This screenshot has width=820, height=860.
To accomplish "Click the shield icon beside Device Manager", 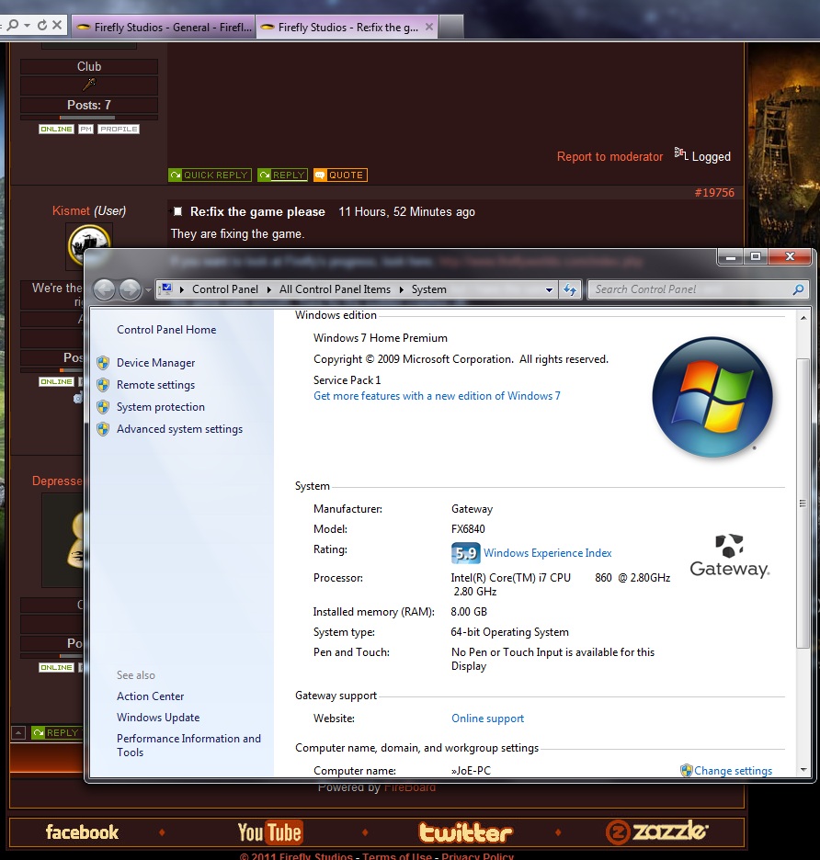I will pyautogui.click(x=103, y=363).
